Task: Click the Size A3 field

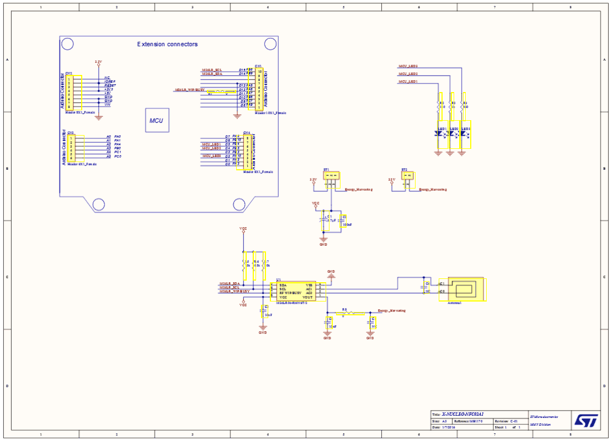Action: point(439,421)
